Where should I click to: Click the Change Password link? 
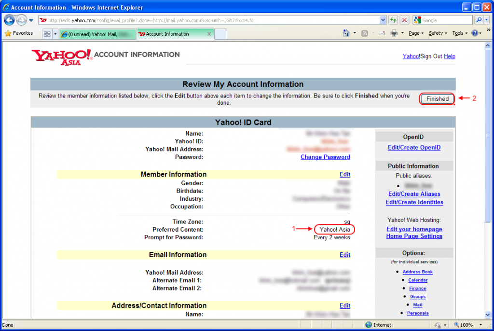pyautogui.click(x=325, y=157)
